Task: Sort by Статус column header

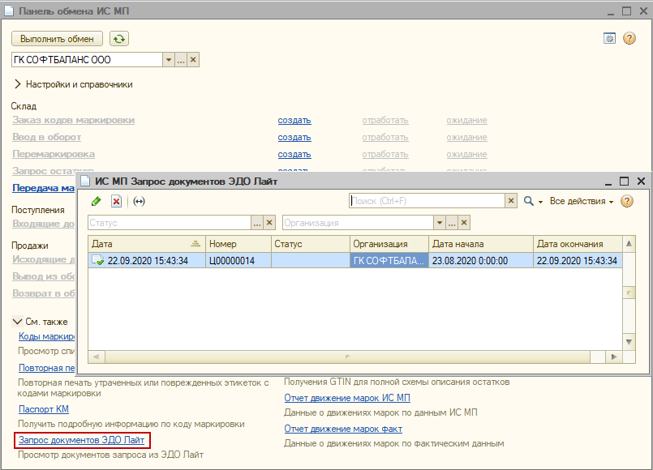Action: [x=310, y=244]
